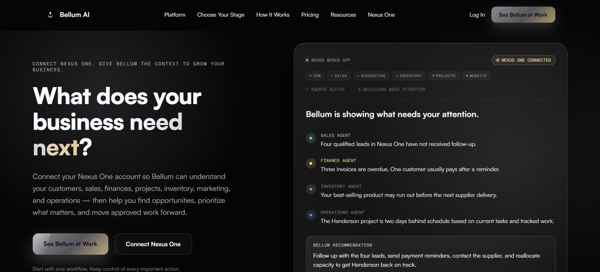Open the Pricing page link
Image resolution: width=600 pixels, height=272 pixels.
point(310,15)
